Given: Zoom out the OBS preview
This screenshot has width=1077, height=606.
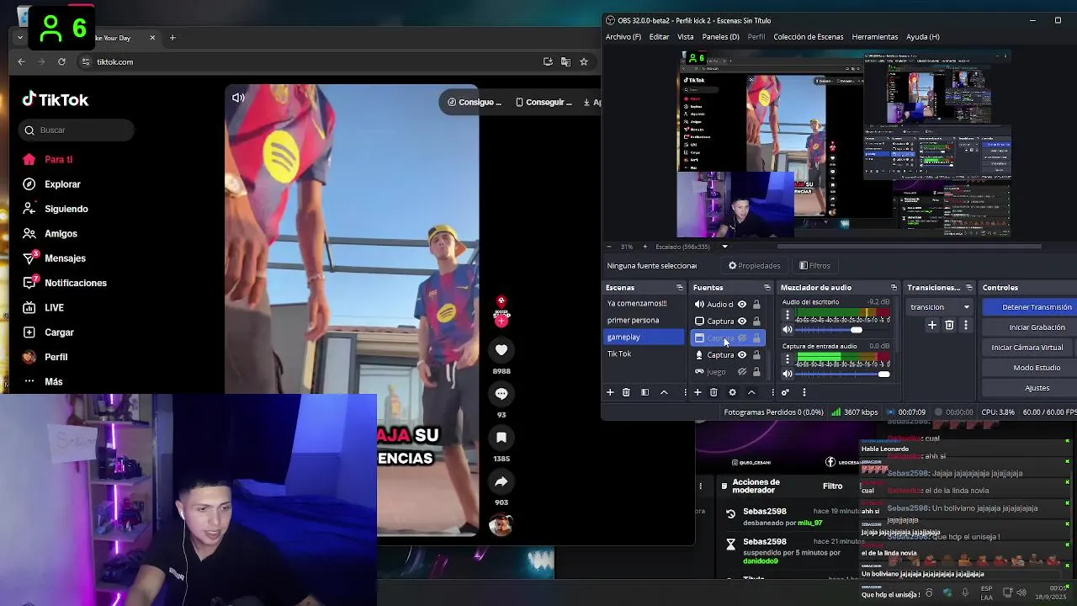Looking at the screenshot, I should [611, 247].
